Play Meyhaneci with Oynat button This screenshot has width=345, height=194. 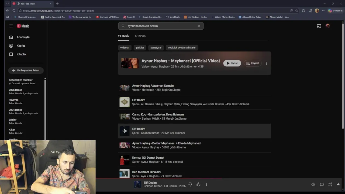(232, 63)
